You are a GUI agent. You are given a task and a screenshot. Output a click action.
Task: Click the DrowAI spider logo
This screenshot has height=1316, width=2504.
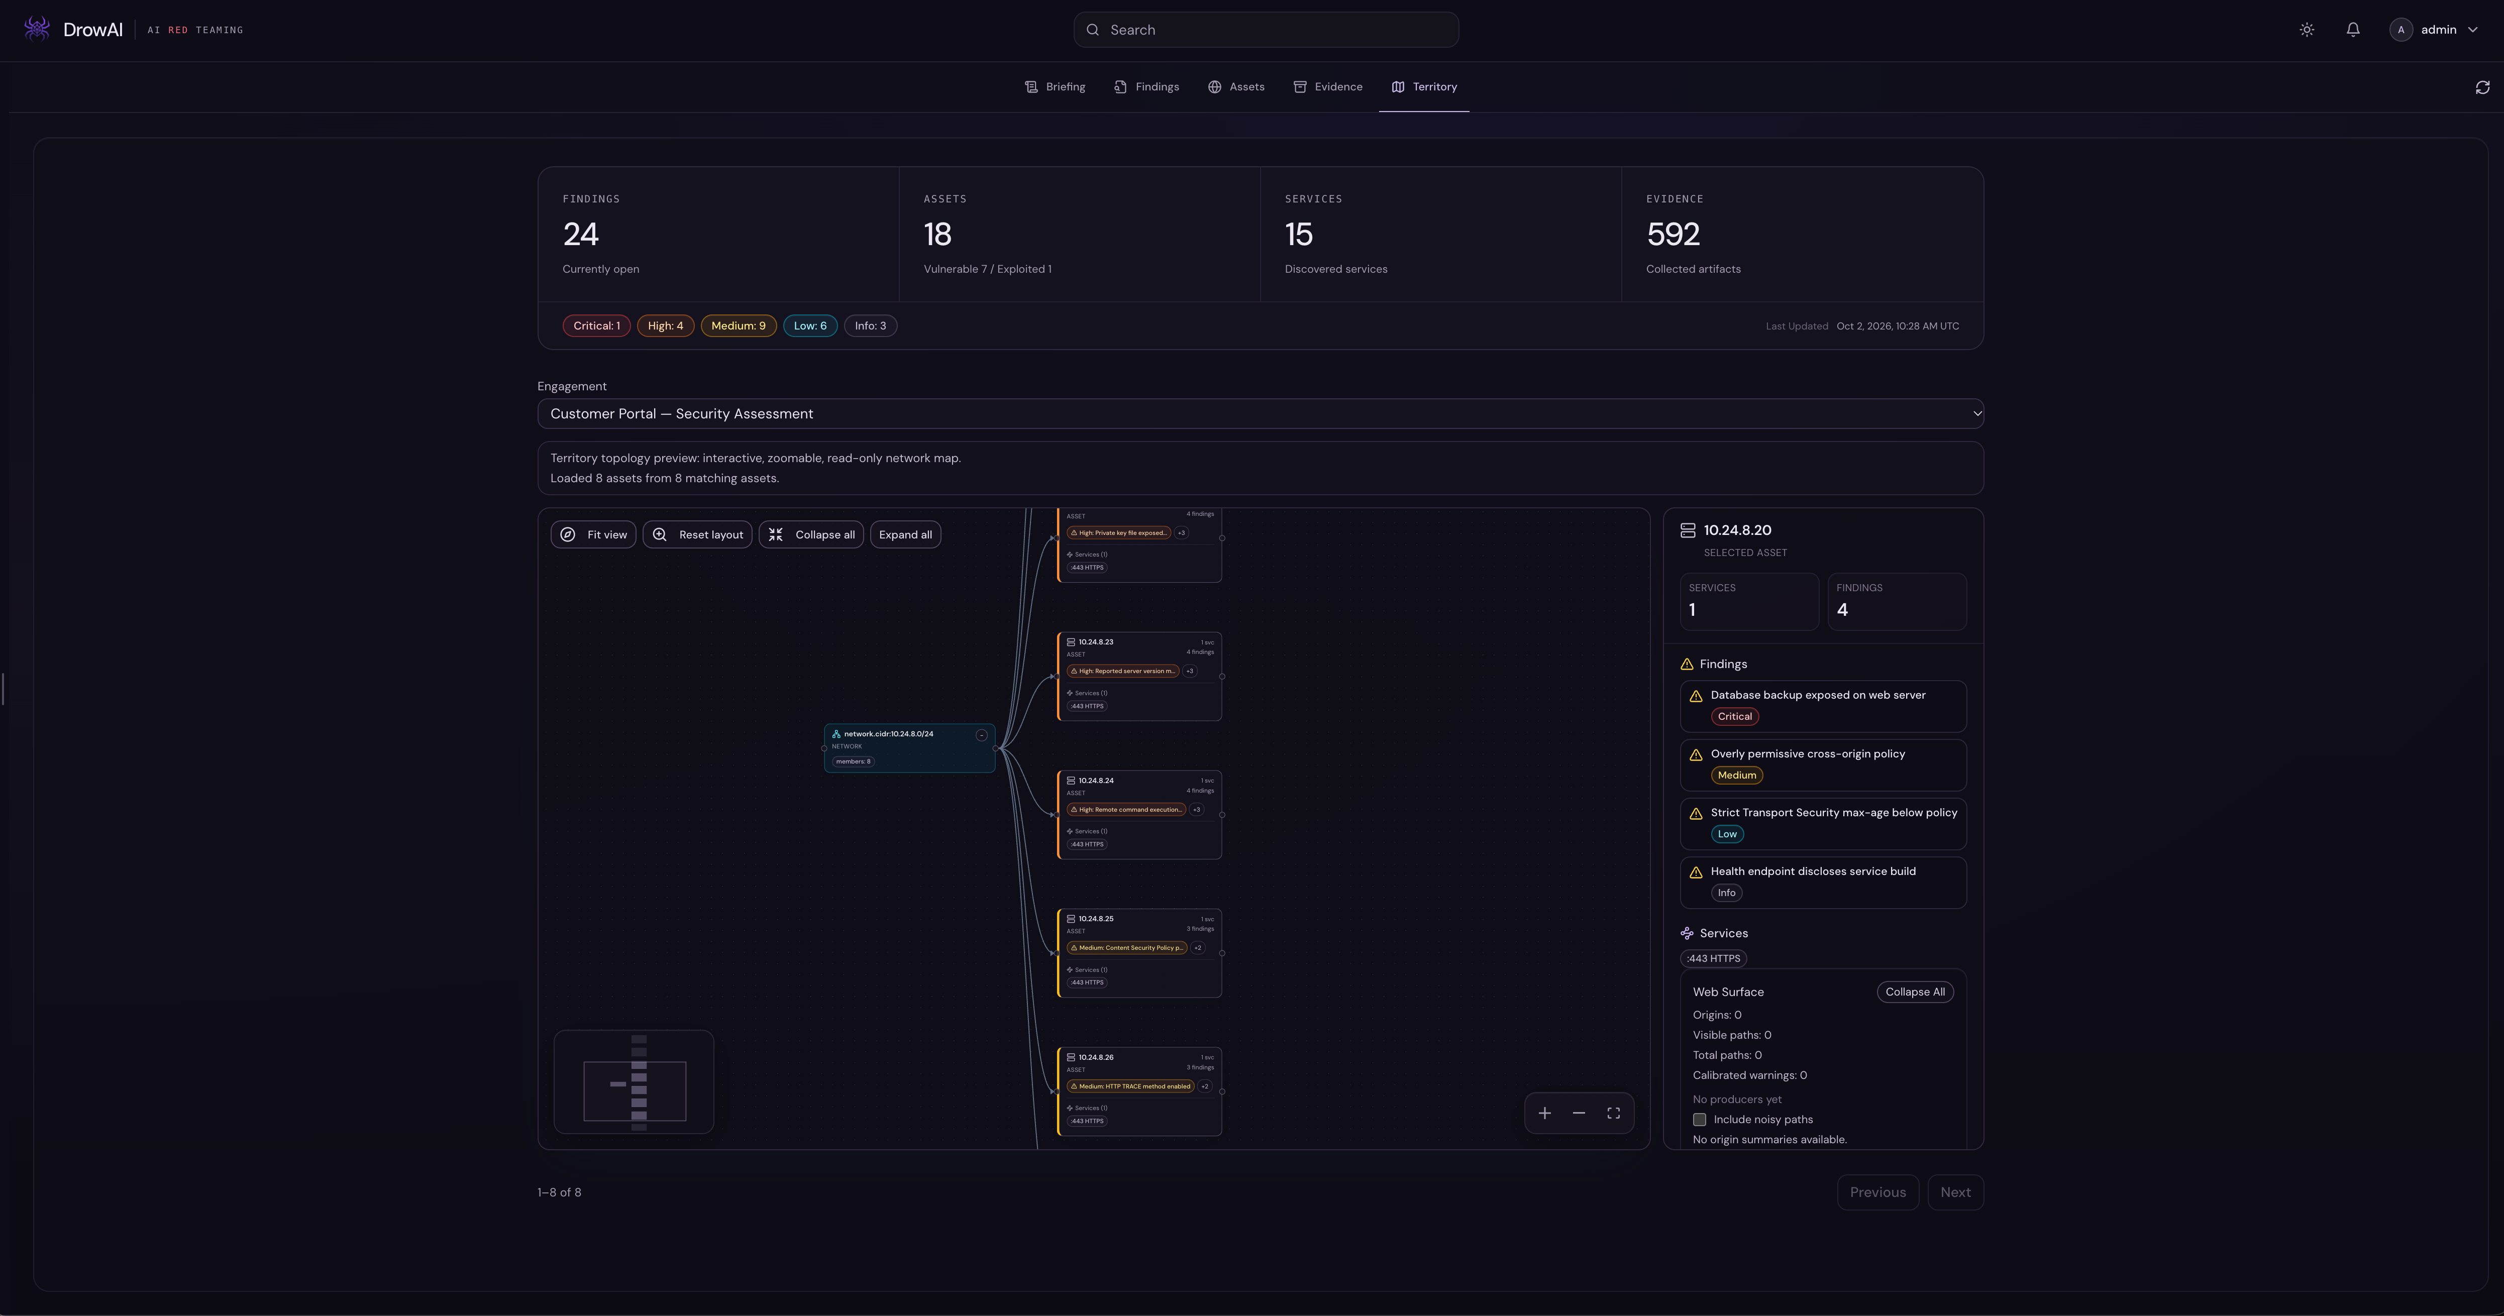pyautogui.click(x=37, y=29)
